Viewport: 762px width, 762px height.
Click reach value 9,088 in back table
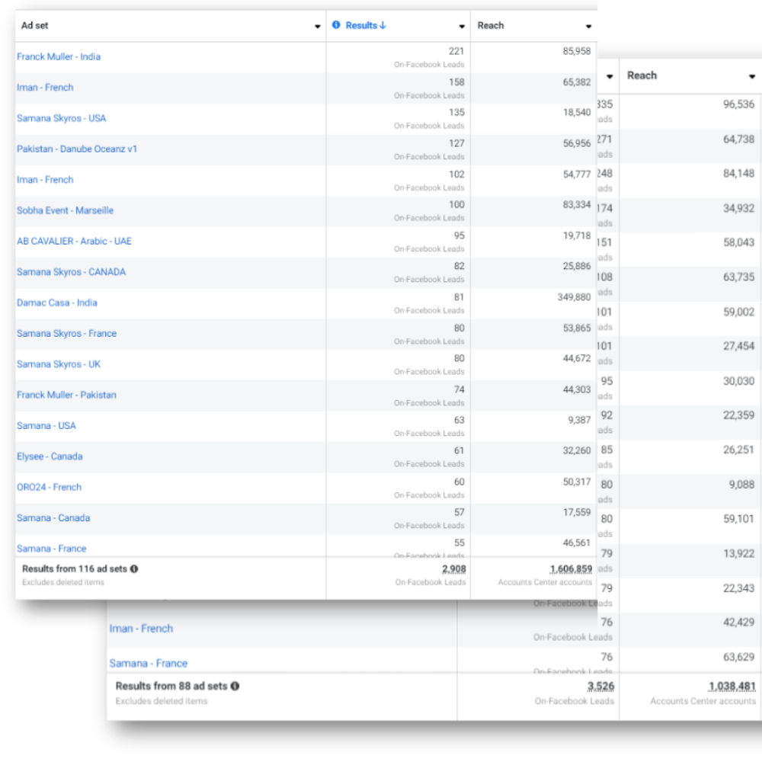tap(741, 485)
